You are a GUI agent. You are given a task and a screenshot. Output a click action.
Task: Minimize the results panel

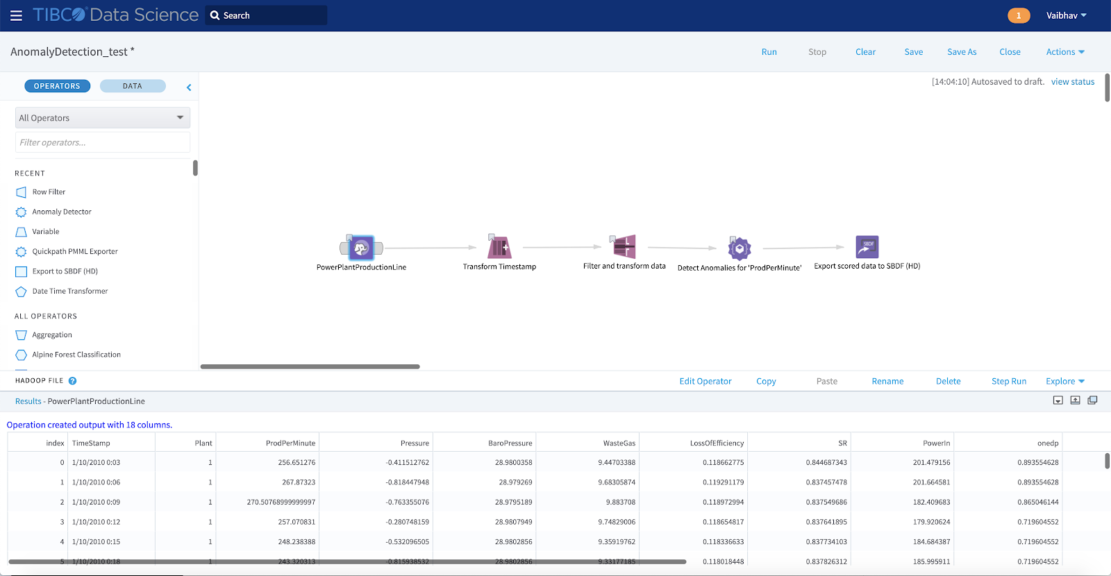tap(1058, 400)
